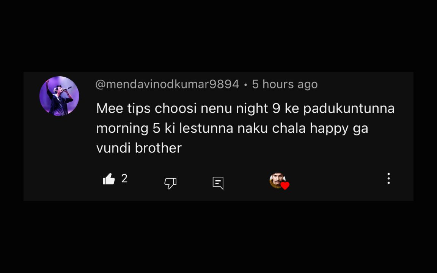
Task: Open the '5 hours ago' comment timestamp
Action: tap(285, 84)
